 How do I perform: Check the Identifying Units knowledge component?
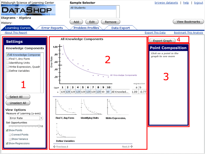(x=8, y=63)
